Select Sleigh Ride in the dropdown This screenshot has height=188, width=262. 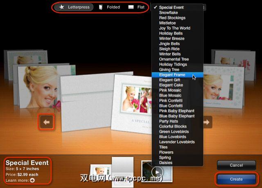[x=177, y=49]
